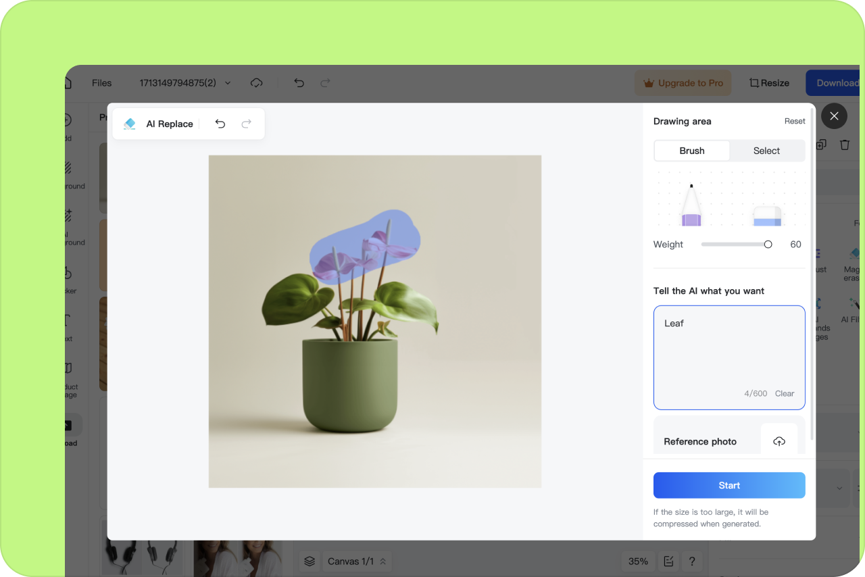This screenshot has height=577, width=865.
Task: Select the eraser tool in drawing area
Action: 768,216
